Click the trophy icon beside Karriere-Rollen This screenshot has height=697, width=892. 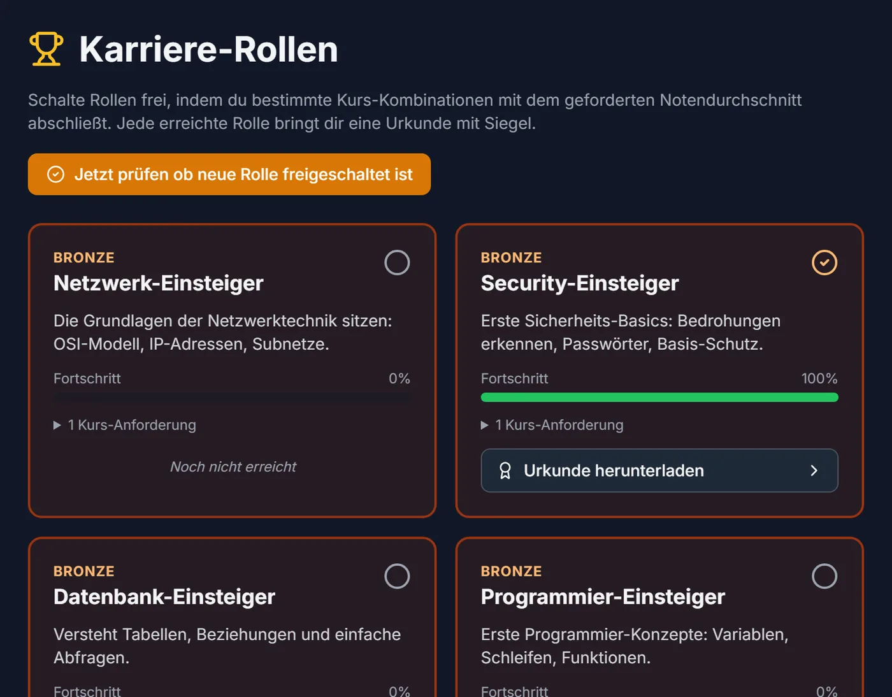[x=47, y=49]
